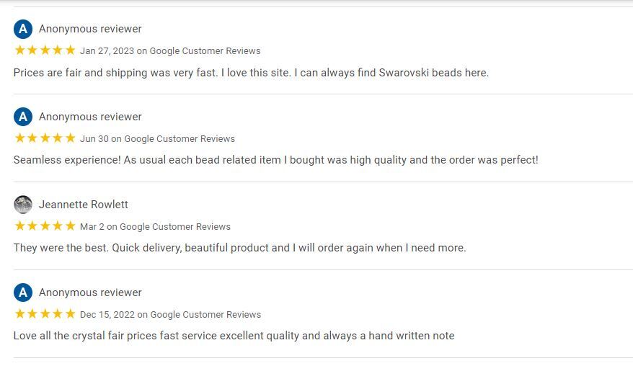Screen dimensions: 633x366
Task: Click the Anonymous reviewer name above Jan 27, 2023
Action: pyautogui.click(x=90, y=29)
